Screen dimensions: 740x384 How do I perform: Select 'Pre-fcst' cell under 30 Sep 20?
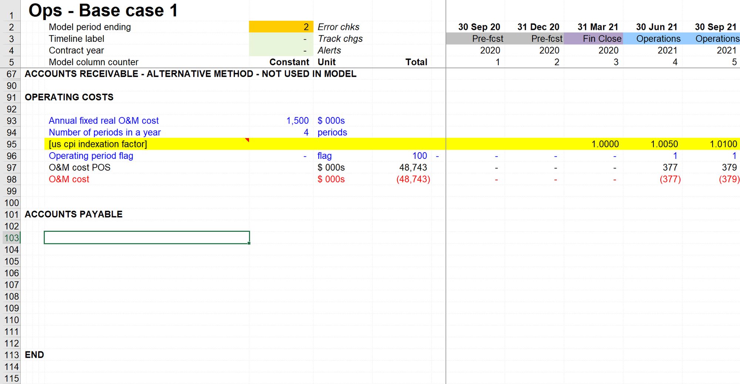475,39
